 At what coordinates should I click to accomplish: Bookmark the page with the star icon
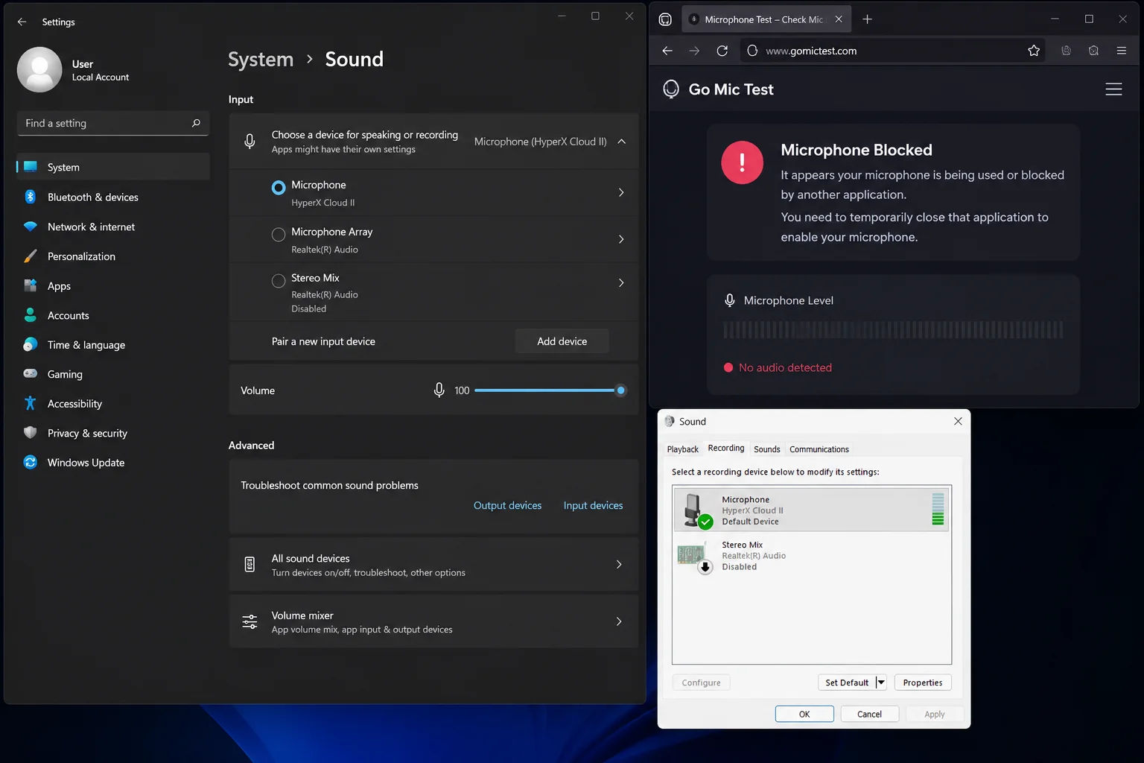(1034, 51)
